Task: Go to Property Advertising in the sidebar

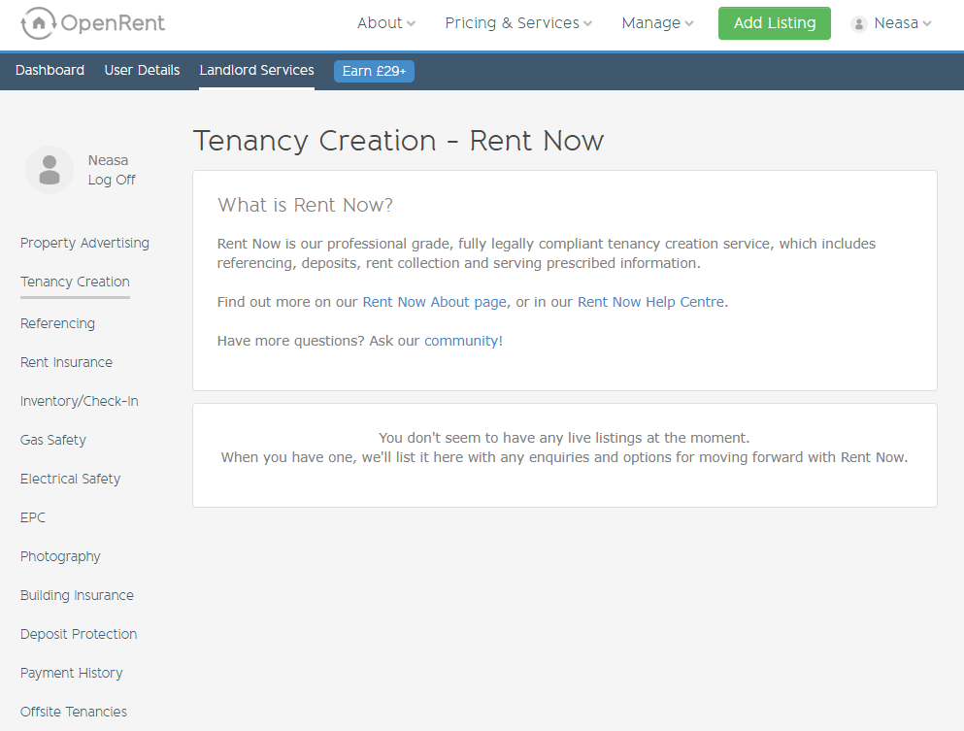Action: (84, 243)
